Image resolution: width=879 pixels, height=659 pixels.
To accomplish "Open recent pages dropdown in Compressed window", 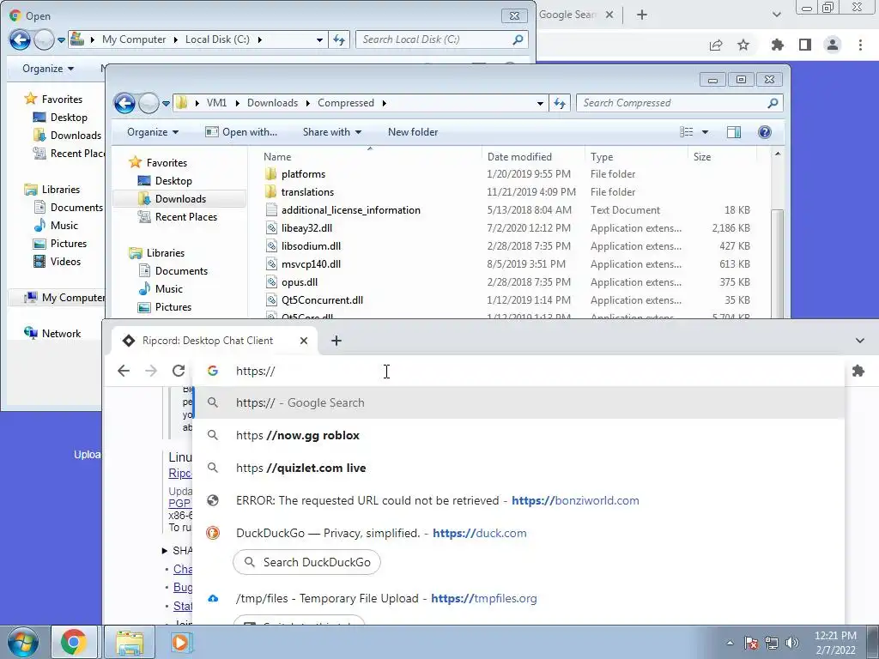I will click(166, 103).
